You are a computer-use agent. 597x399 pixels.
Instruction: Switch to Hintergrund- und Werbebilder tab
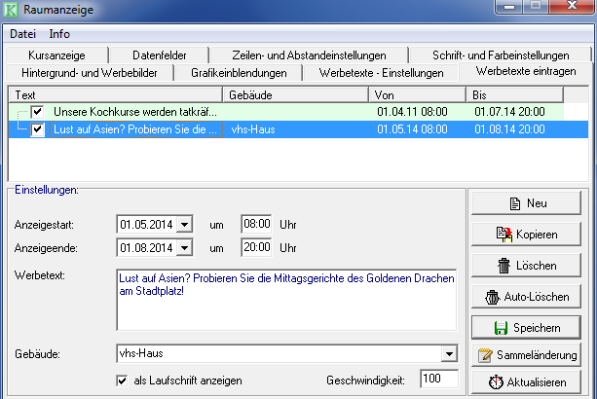click(90, 73)
